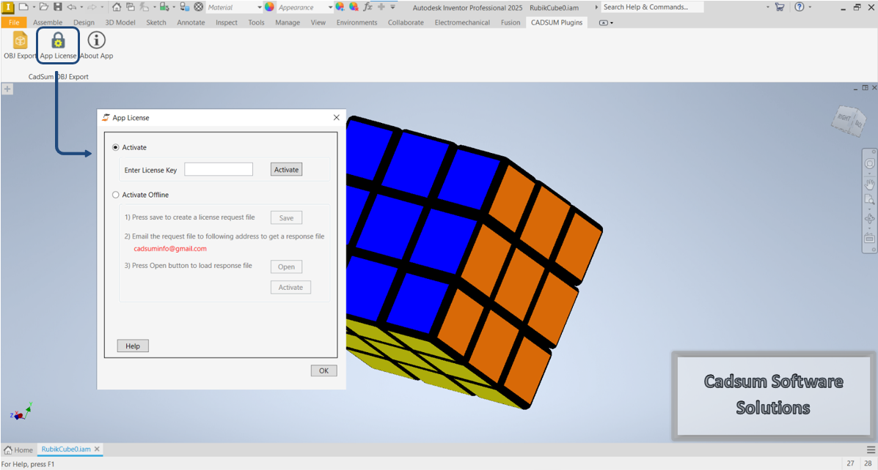
Task: Click the shopping cart icon
Action: click(x=780, y=7)
